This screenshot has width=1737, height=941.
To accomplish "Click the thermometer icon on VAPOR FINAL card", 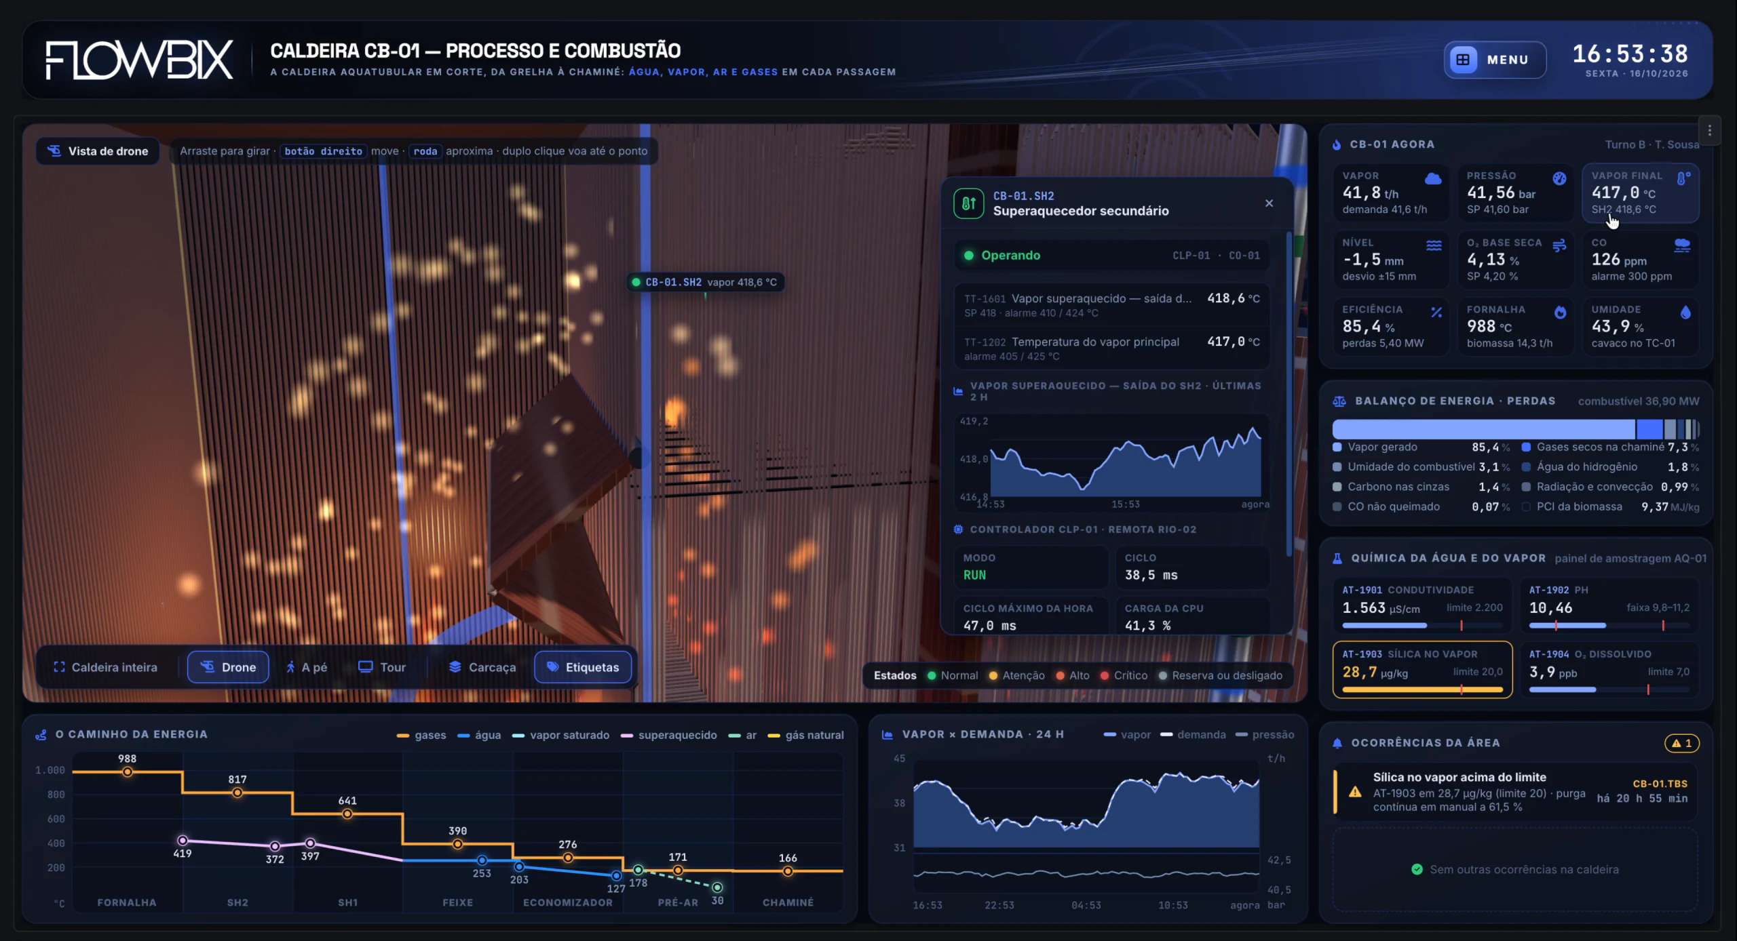I will tap(1683, 178).
